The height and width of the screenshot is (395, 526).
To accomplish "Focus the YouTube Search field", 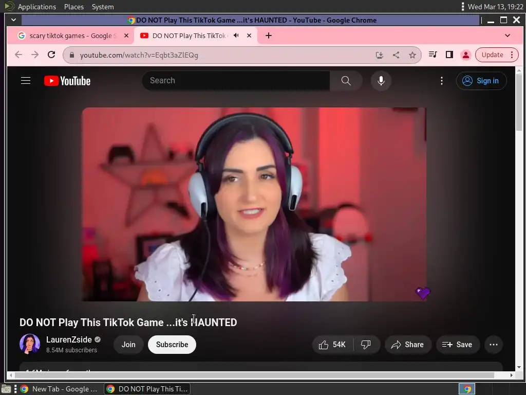I will [236, 81].
